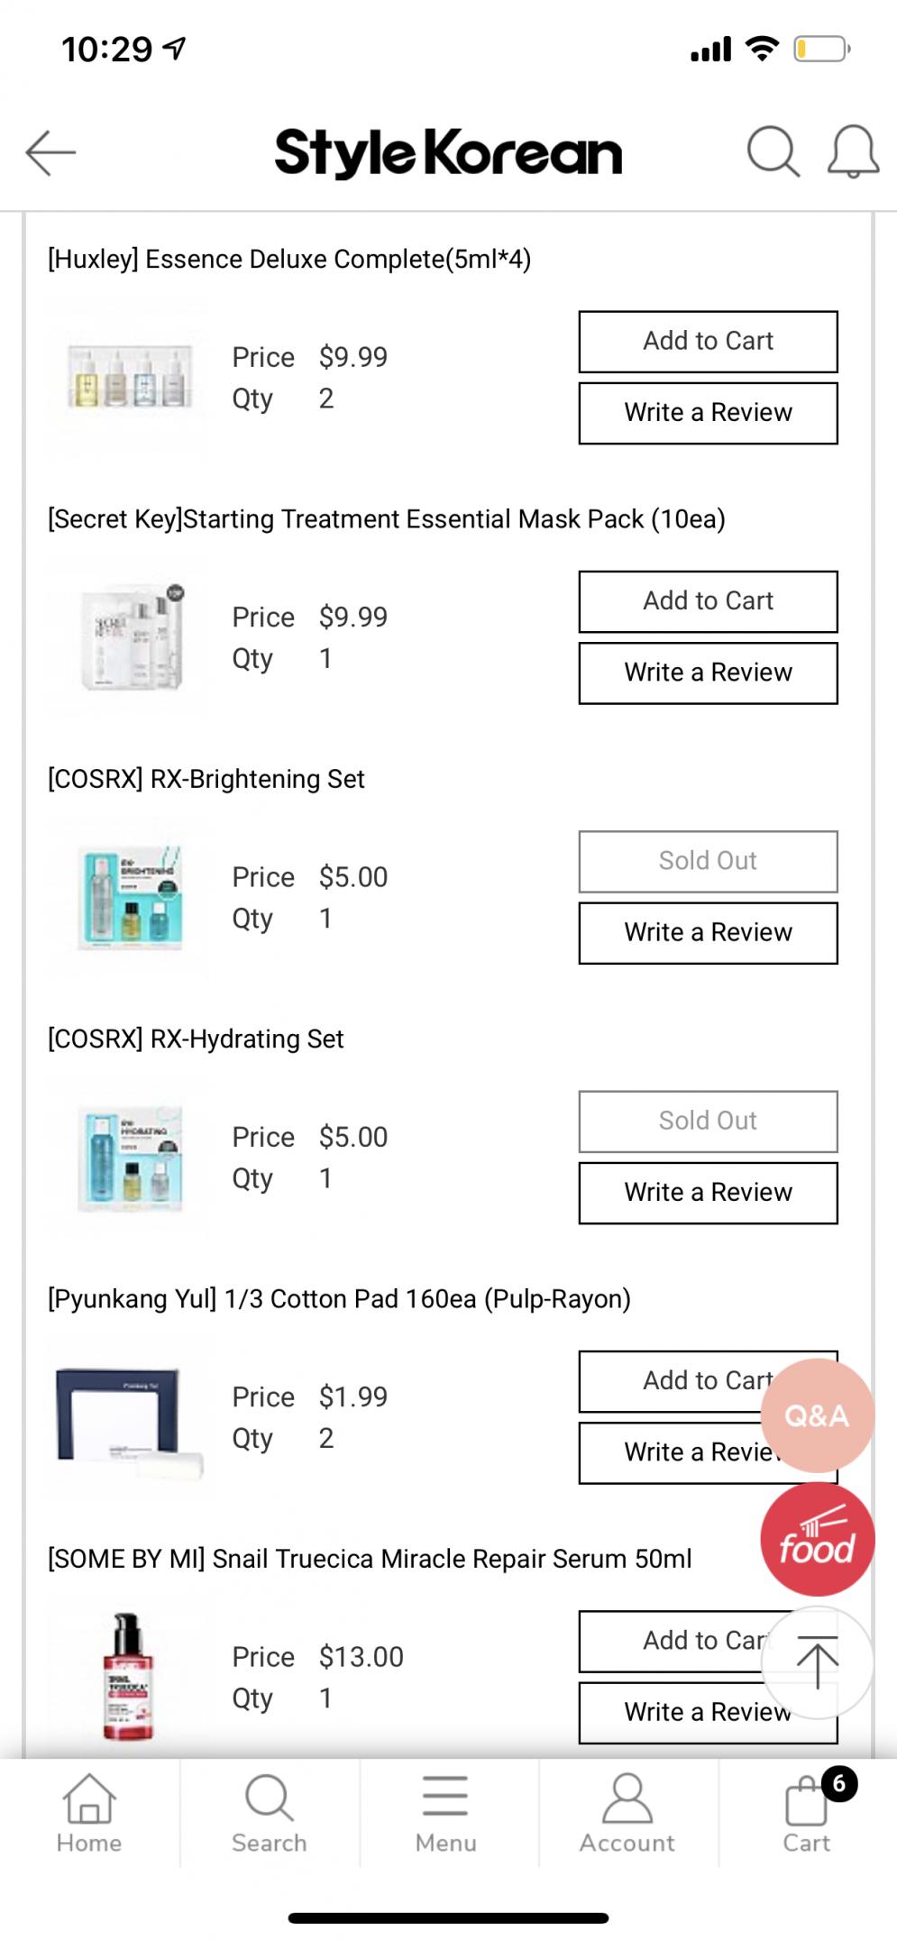This screenshot has height=1941, width=897.
Task: Tap the StyleKorean logo
Action: click(x=448, y=152)
